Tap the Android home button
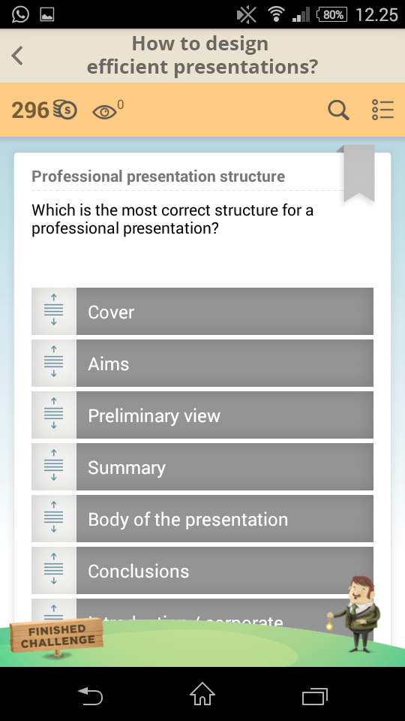Image resolution: width=405 pixels, height=721 pixels. pyautogui.click(x=202, y=694)
